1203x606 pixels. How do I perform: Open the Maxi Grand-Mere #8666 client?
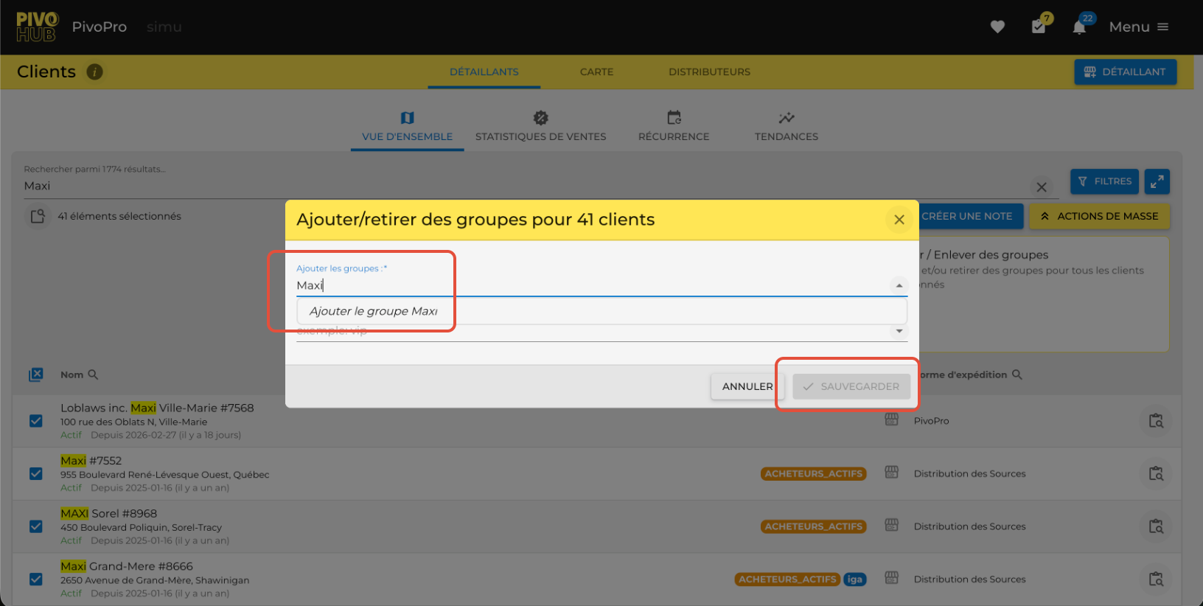[x=127, y=566]
